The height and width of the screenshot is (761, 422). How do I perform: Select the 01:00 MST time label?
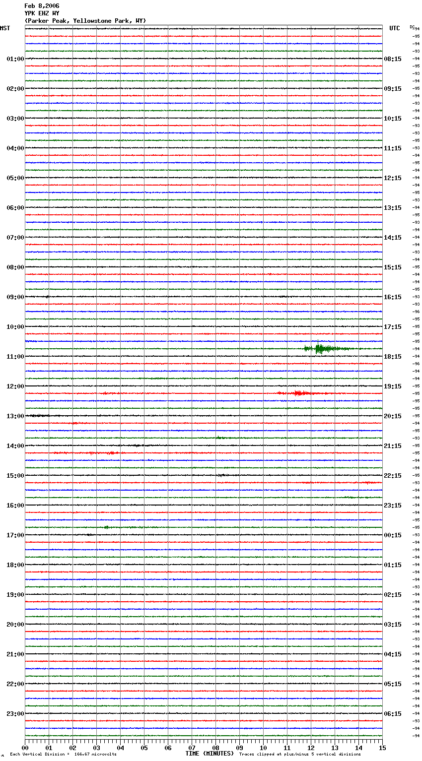[15, 59]
